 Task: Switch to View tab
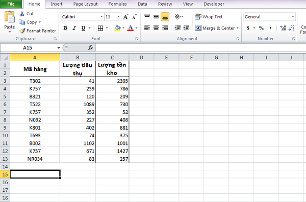pos(188,4)
